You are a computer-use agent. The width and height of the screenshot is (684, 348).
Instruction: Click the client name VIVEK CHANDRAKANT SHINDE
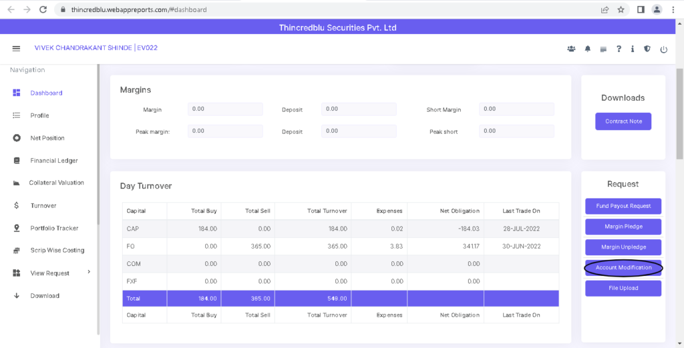click(x=83, y=48)
